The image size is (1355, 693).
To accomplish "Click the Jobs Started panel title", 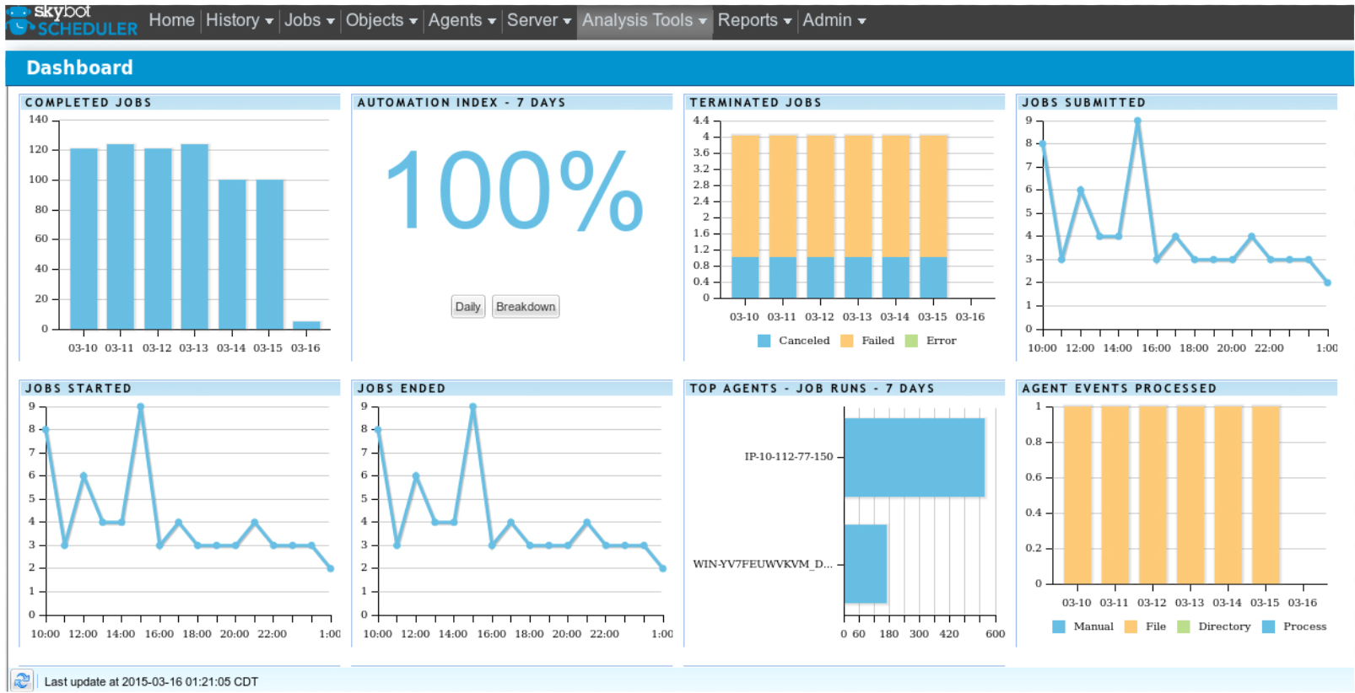I will (78, 388).
